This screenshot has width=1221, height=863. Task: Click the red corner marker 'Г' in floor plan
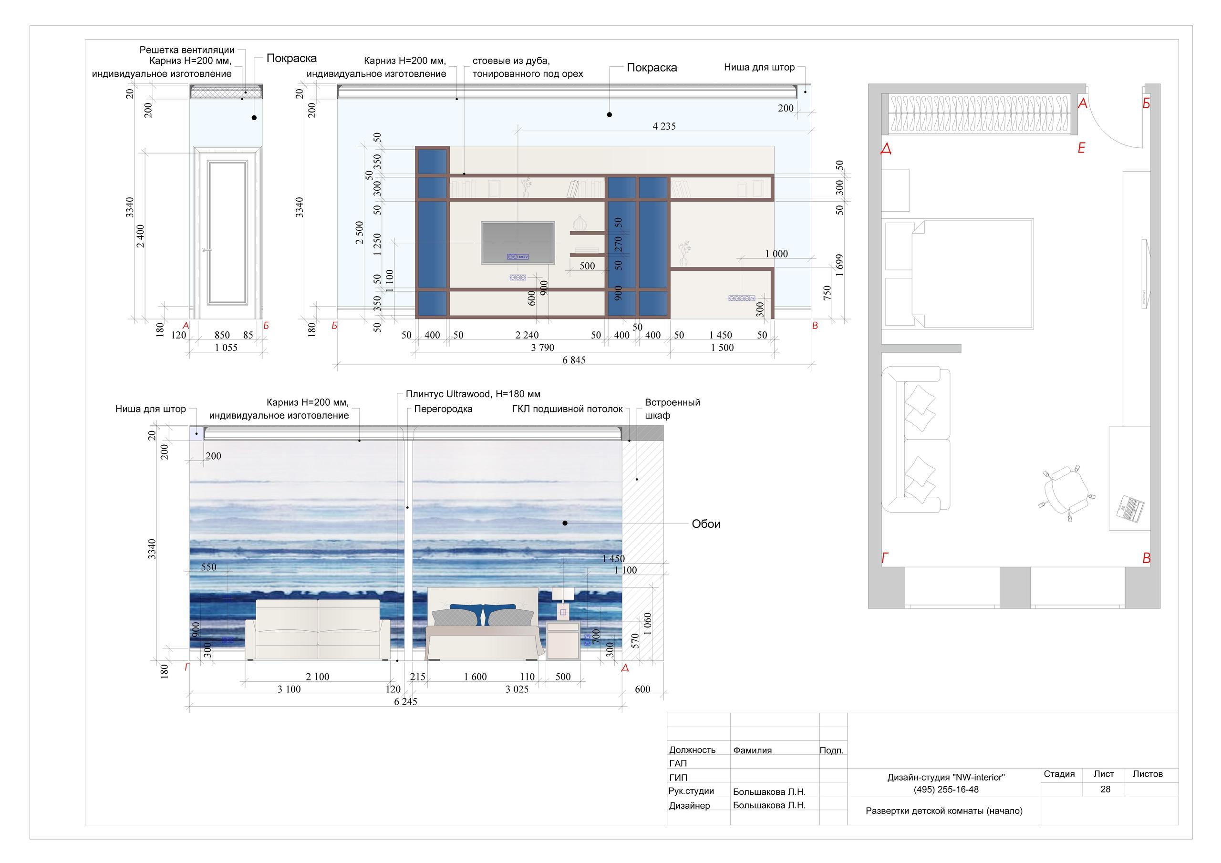(x=885, y=558)
